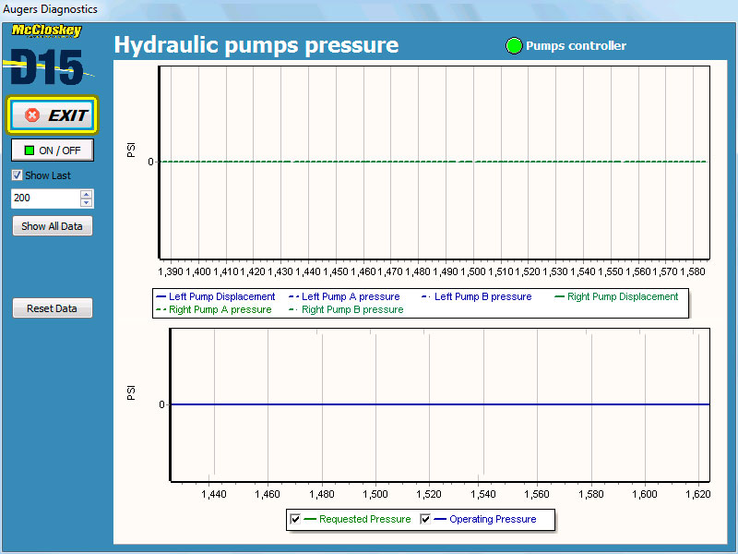Toggle the Requested Pressure checkbox
The image size is (738, 554).
pyautogui.click(x=295, y=520)
